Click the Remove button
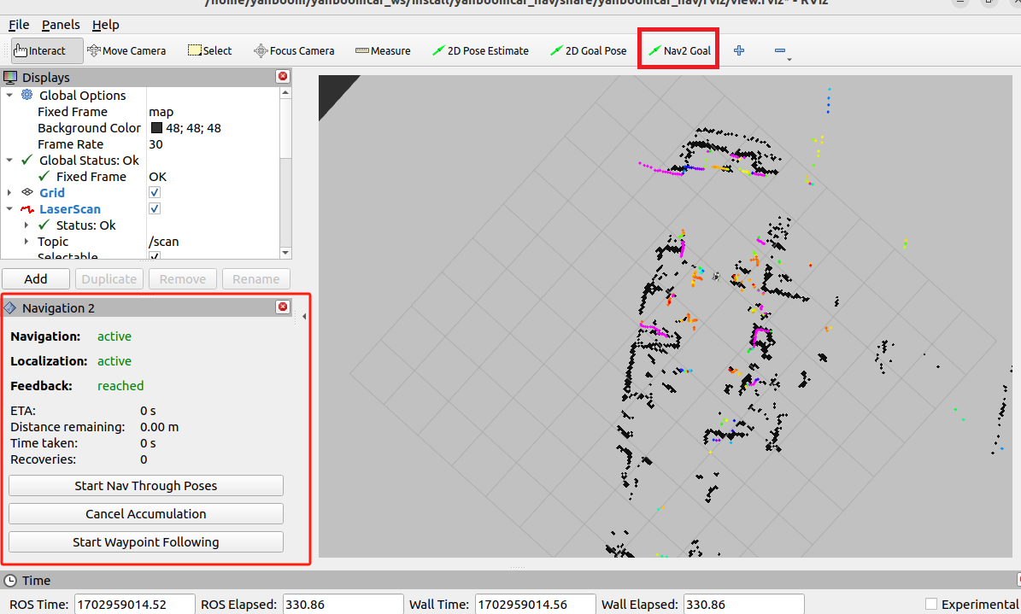The width and height of the screenshot is (1021, 614). (x=182, y=278)
